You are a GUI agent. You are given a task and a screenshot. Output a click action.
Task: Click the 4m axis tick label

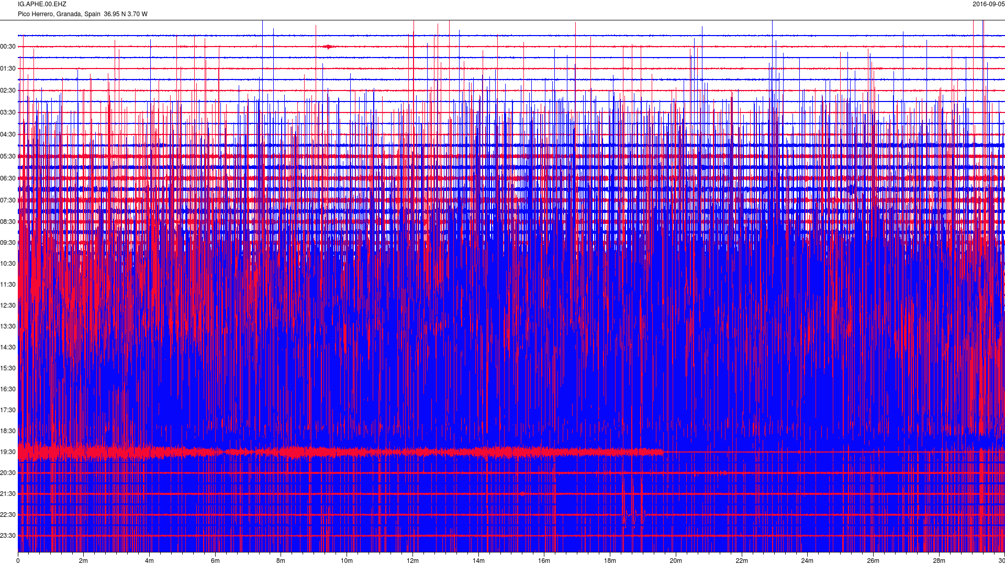pyautogui.click(x=149, y=561)
